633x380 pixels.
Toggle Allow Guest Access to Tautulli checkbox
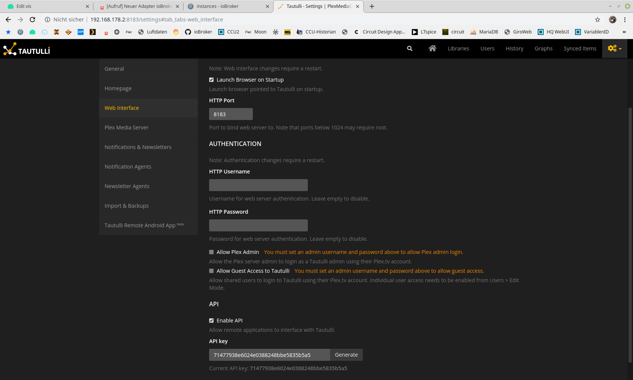(211, 271)
